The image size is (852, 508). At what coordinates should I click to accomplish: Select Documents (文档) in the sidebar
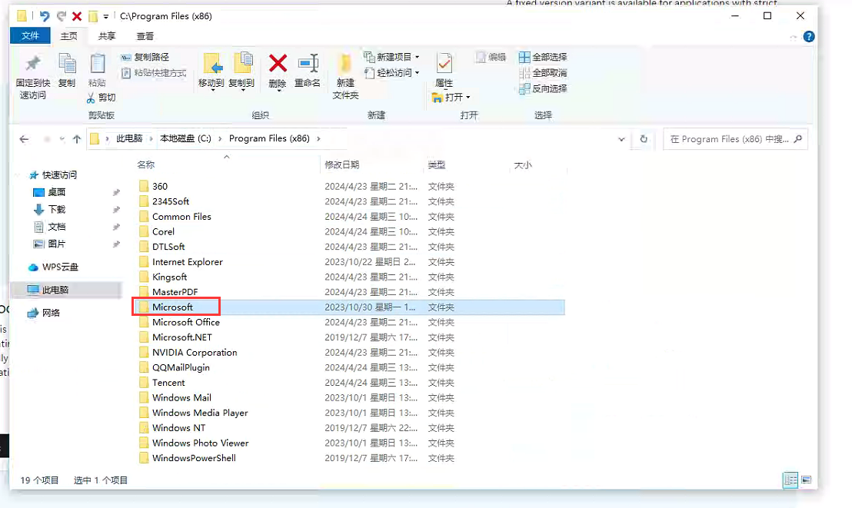[49, 227]
